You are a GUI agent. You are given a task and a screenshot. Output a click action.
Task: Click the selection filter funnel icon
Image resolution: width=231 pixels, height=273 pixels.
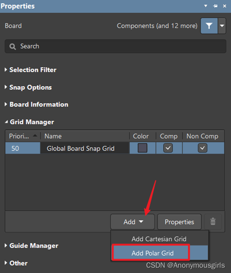209,26
